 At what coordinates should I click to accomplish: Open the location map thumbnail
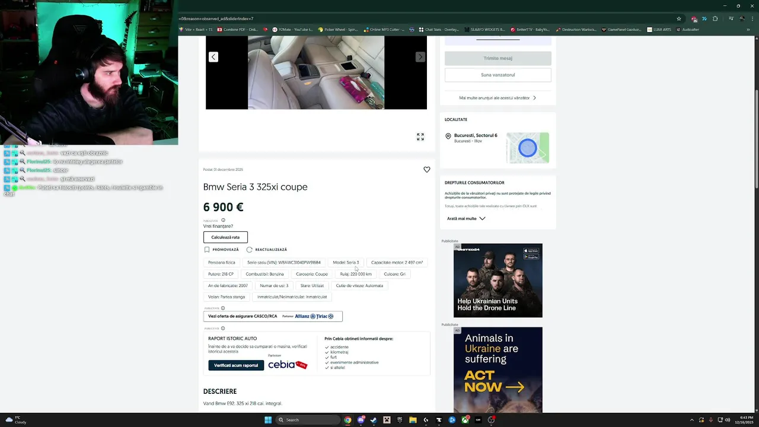click(x=528, y=148)
